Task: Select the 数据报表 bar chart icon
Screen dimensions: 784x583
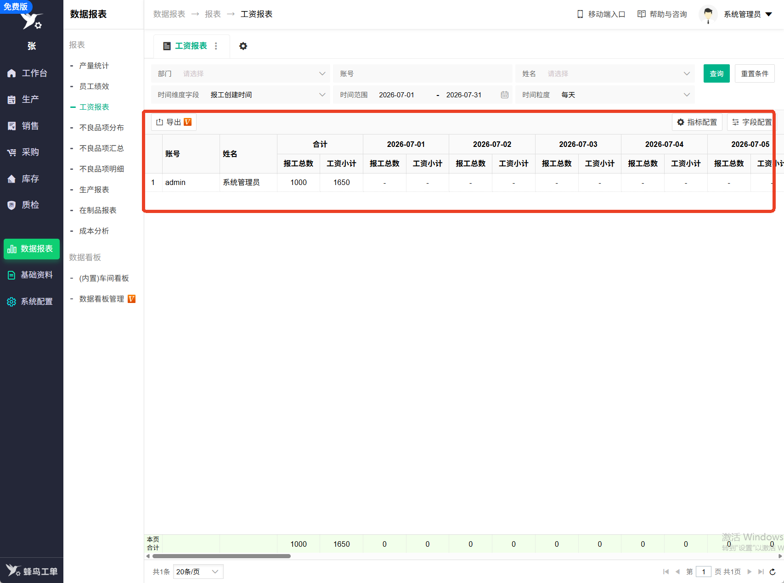Action: coord(12,249)
